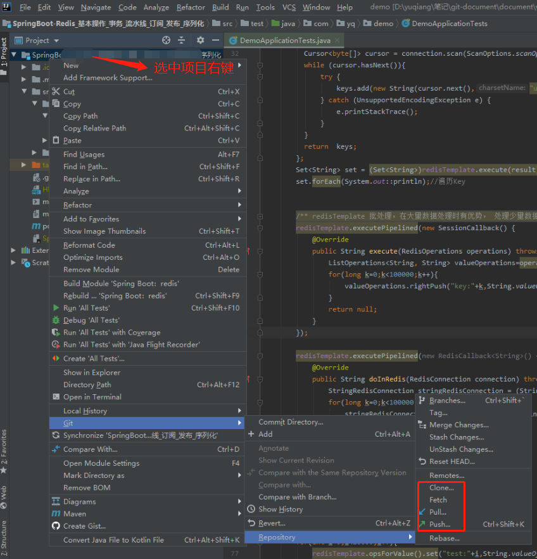The width and height of the screenshot is (537, 559).
Task: Click the Run with Coverage shield icon
Action: (x=56, y=332)
